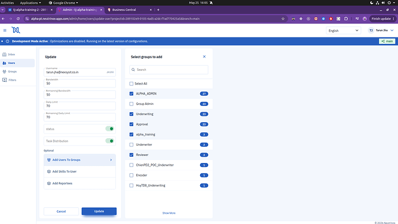Reload the page

point(18,19)
